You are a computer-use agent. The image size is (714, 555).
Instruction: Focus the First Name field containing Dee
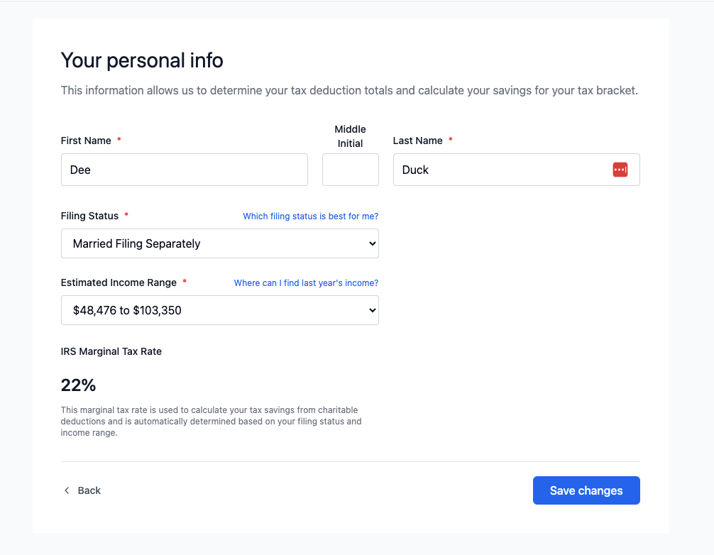(184, 170)
